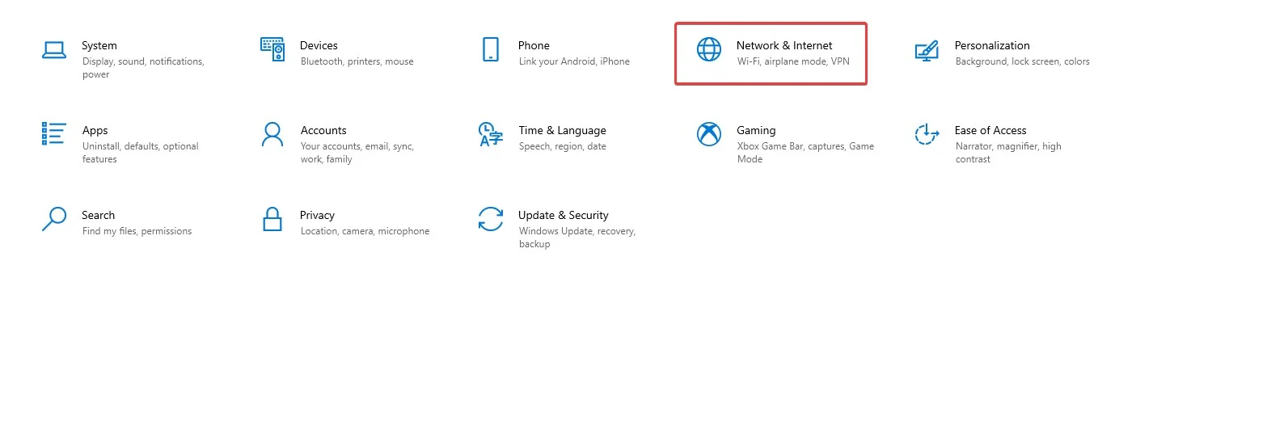Select the Accounts person icon
Viewport: 1288px width, 442px height.
(272, 134)
